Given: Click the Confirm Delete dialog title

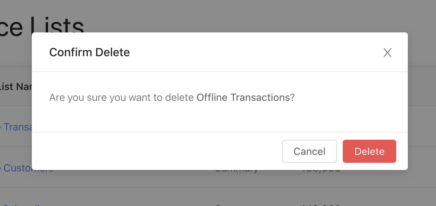Looking at the screenshot, I should click(89, 53).
